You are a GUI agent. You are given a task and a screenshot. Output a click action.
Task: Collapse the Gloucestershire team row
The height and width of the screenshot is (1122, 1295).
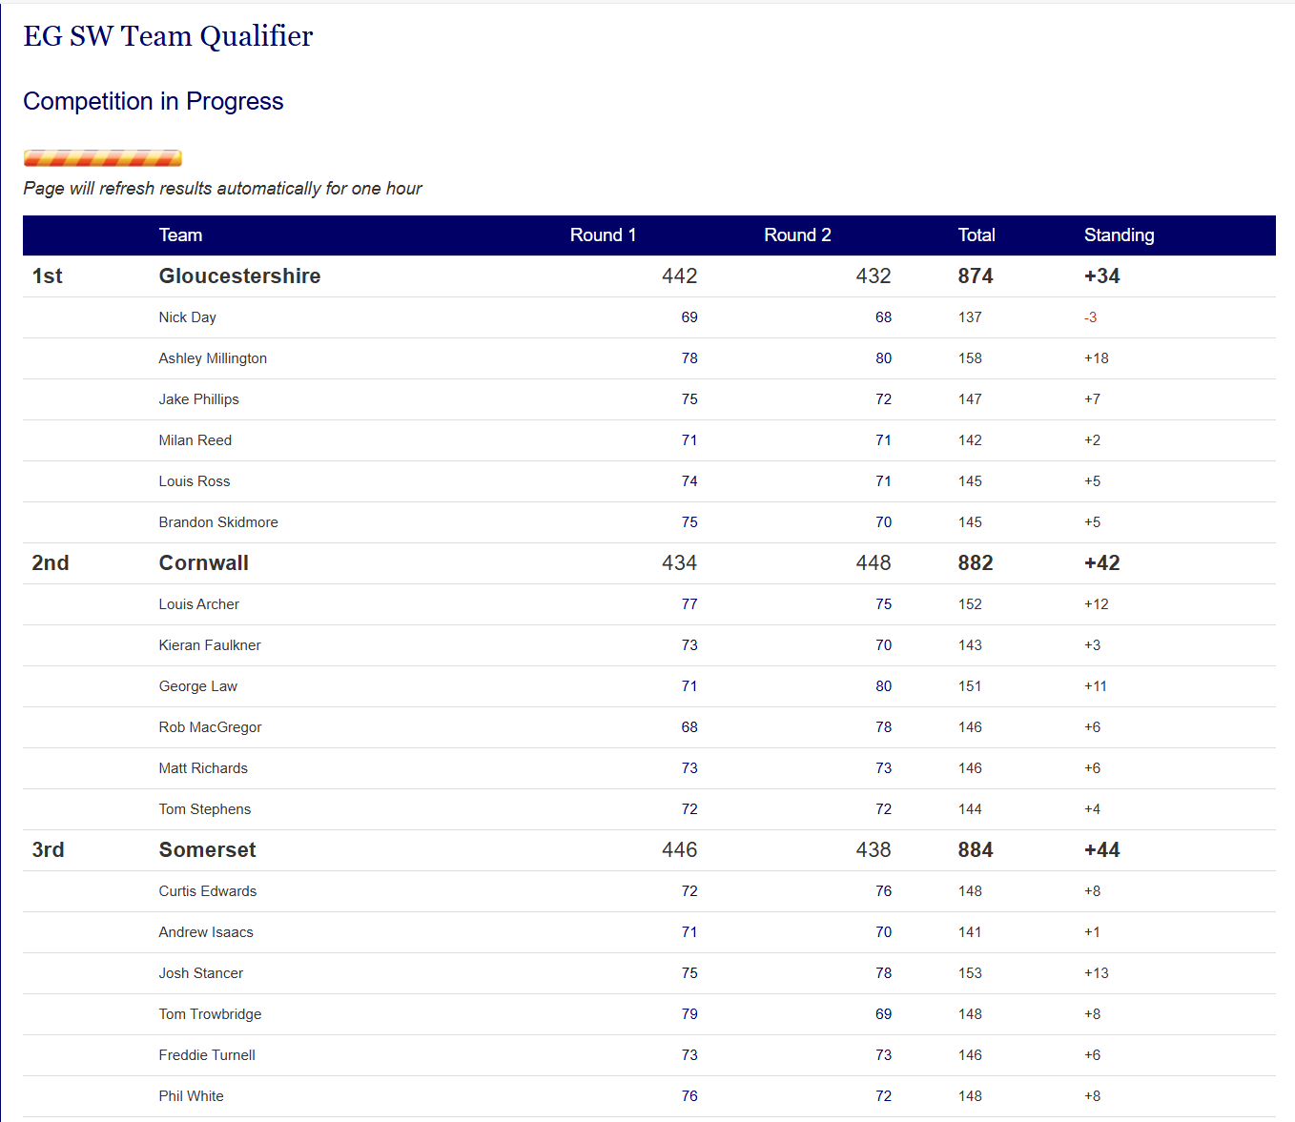coord(239,276)
